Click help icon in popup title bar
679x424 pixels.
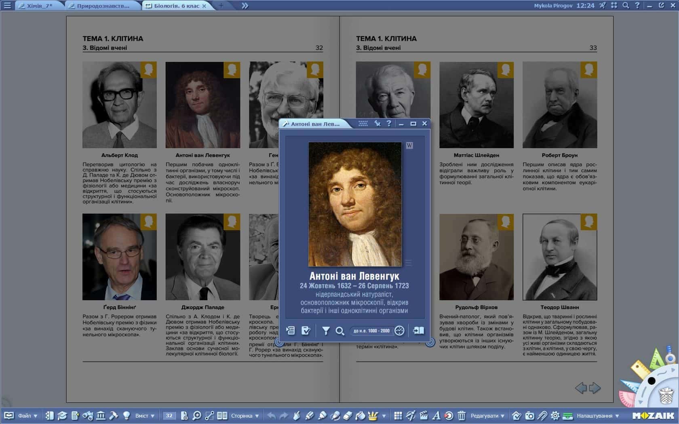(389, 124)
